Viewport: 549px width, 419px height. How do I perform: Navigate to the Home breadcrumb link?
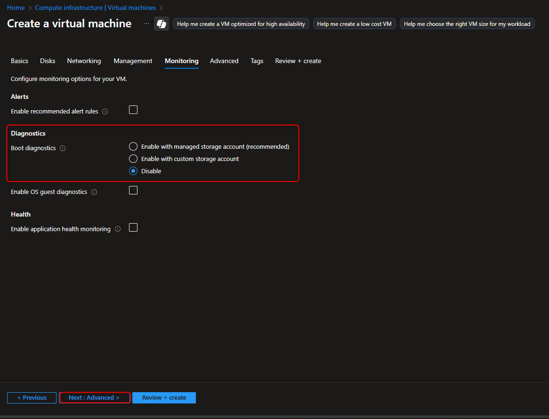coord(16,8)
